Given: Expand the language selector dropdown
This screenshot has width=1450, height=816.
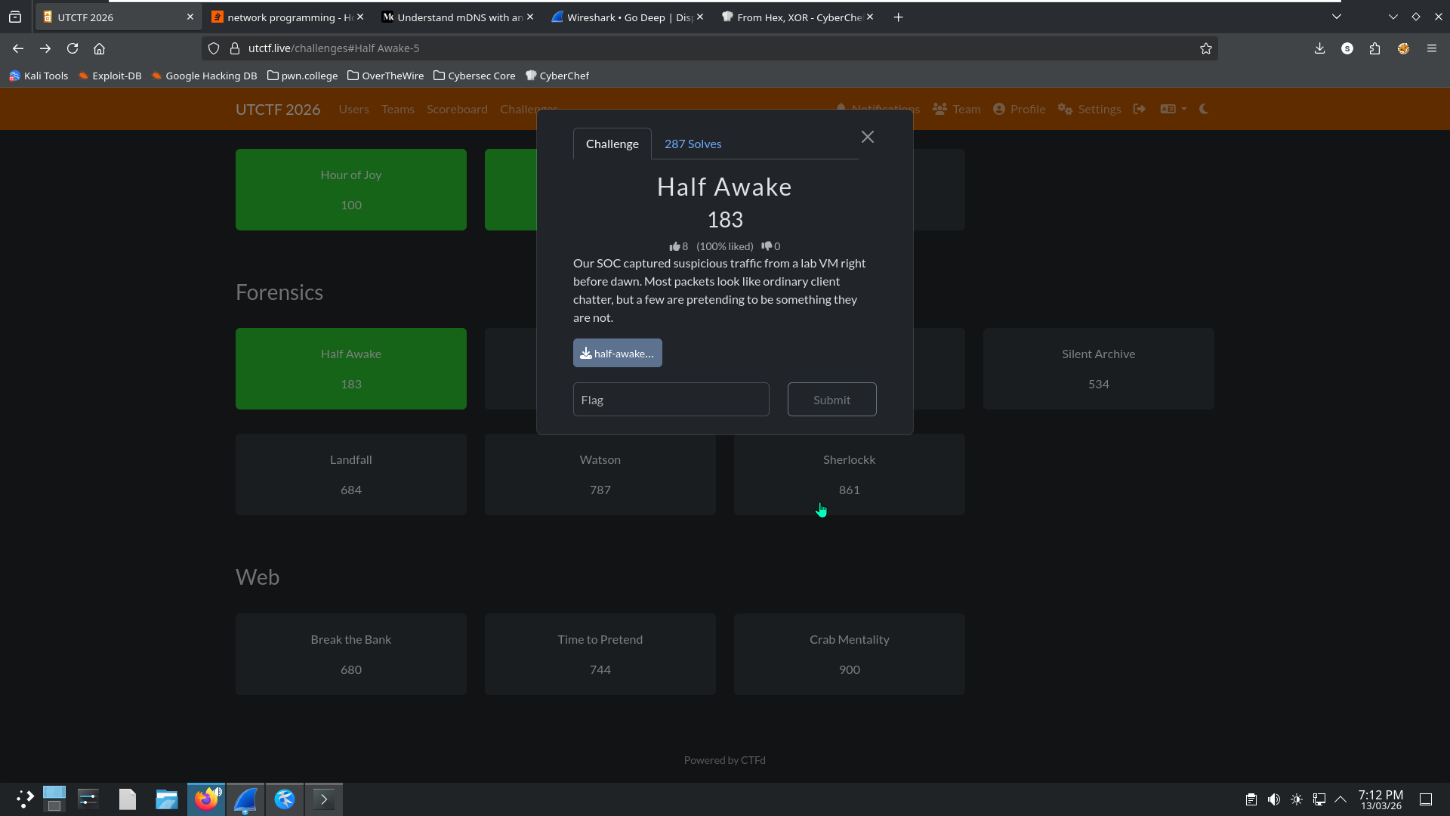Looking at the screenshot, I should (x=1173, y=109).
